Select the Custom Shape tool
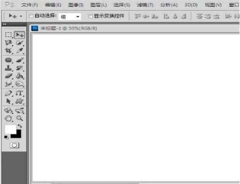The height and width of the screenshot is (184, 240). pyautogui.click(x=20, y=101)
